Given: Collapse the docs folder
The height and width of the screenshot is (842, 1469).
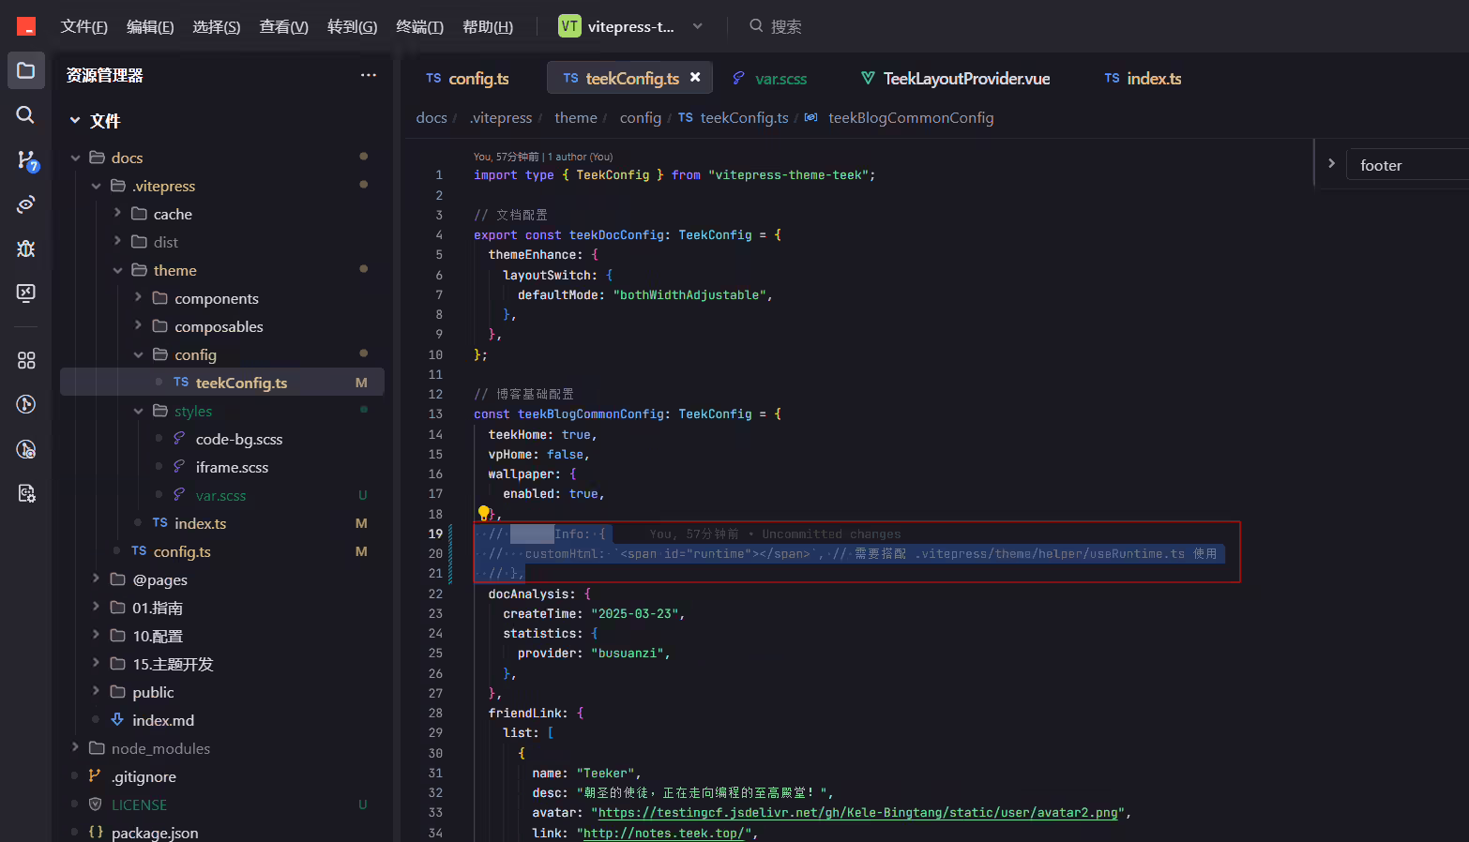Looking at the screenshot, I should (76, 158).
